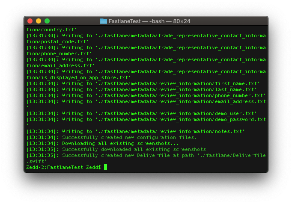Viewport: 292px width, 204px height.
Task: Click the line ending with 'last_name.txt'
Action: [141, 89]
